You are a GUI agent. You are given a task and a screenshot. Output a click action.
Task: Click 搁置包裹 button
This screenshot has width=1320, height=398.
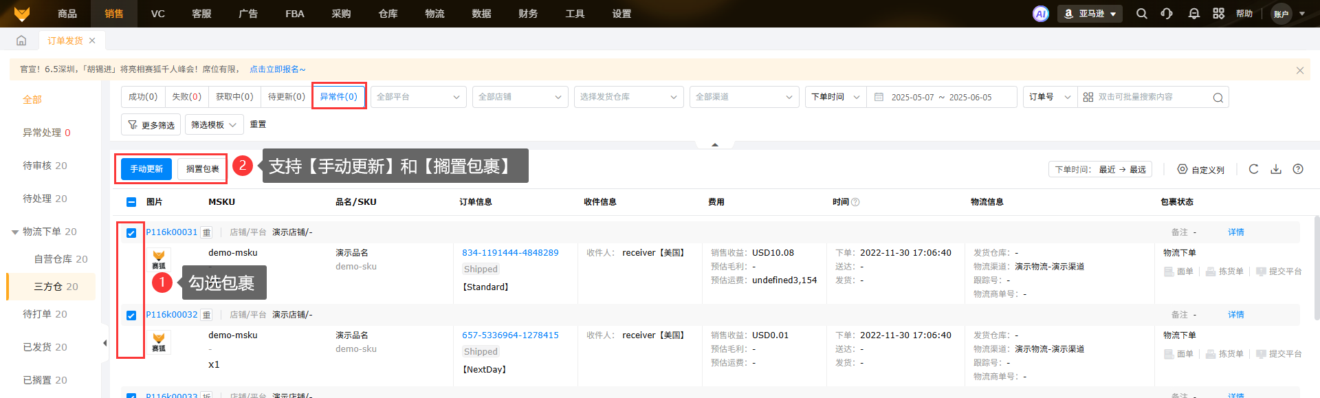coord(202,169)
